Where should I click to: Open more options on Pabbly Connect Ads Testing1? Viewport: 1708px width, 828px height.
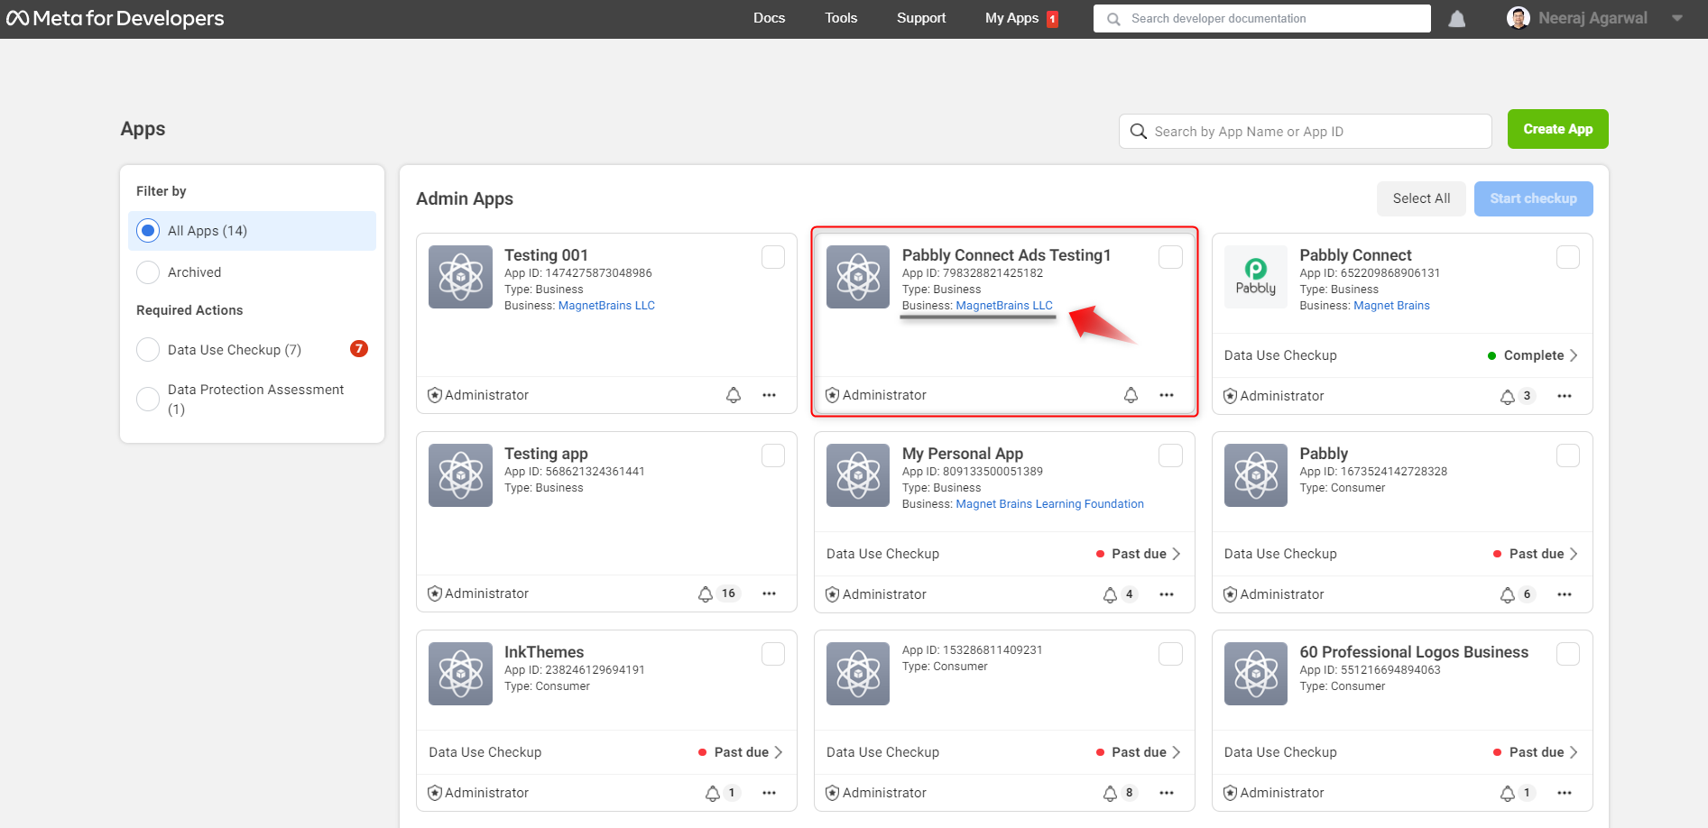[1167, 395]
